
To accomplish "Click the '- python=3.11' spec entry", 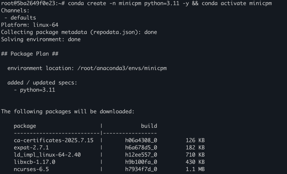I will [34, 90].
